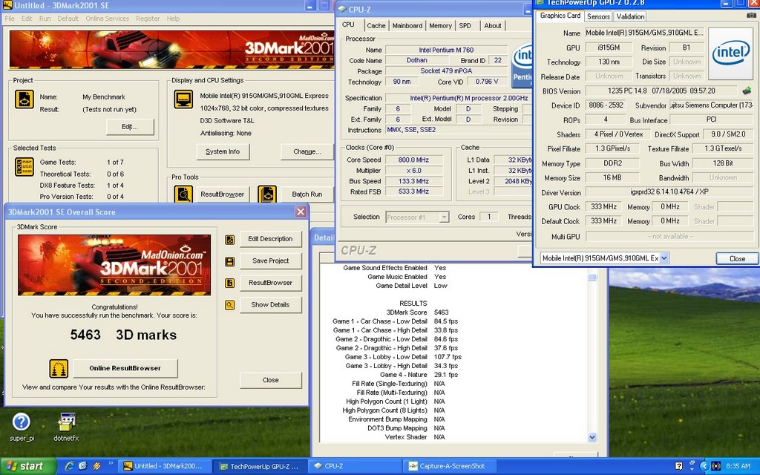Click the third quick launch media icon
Image resolution: width=760 pixels, height=475 pixels.
(96, 466)
